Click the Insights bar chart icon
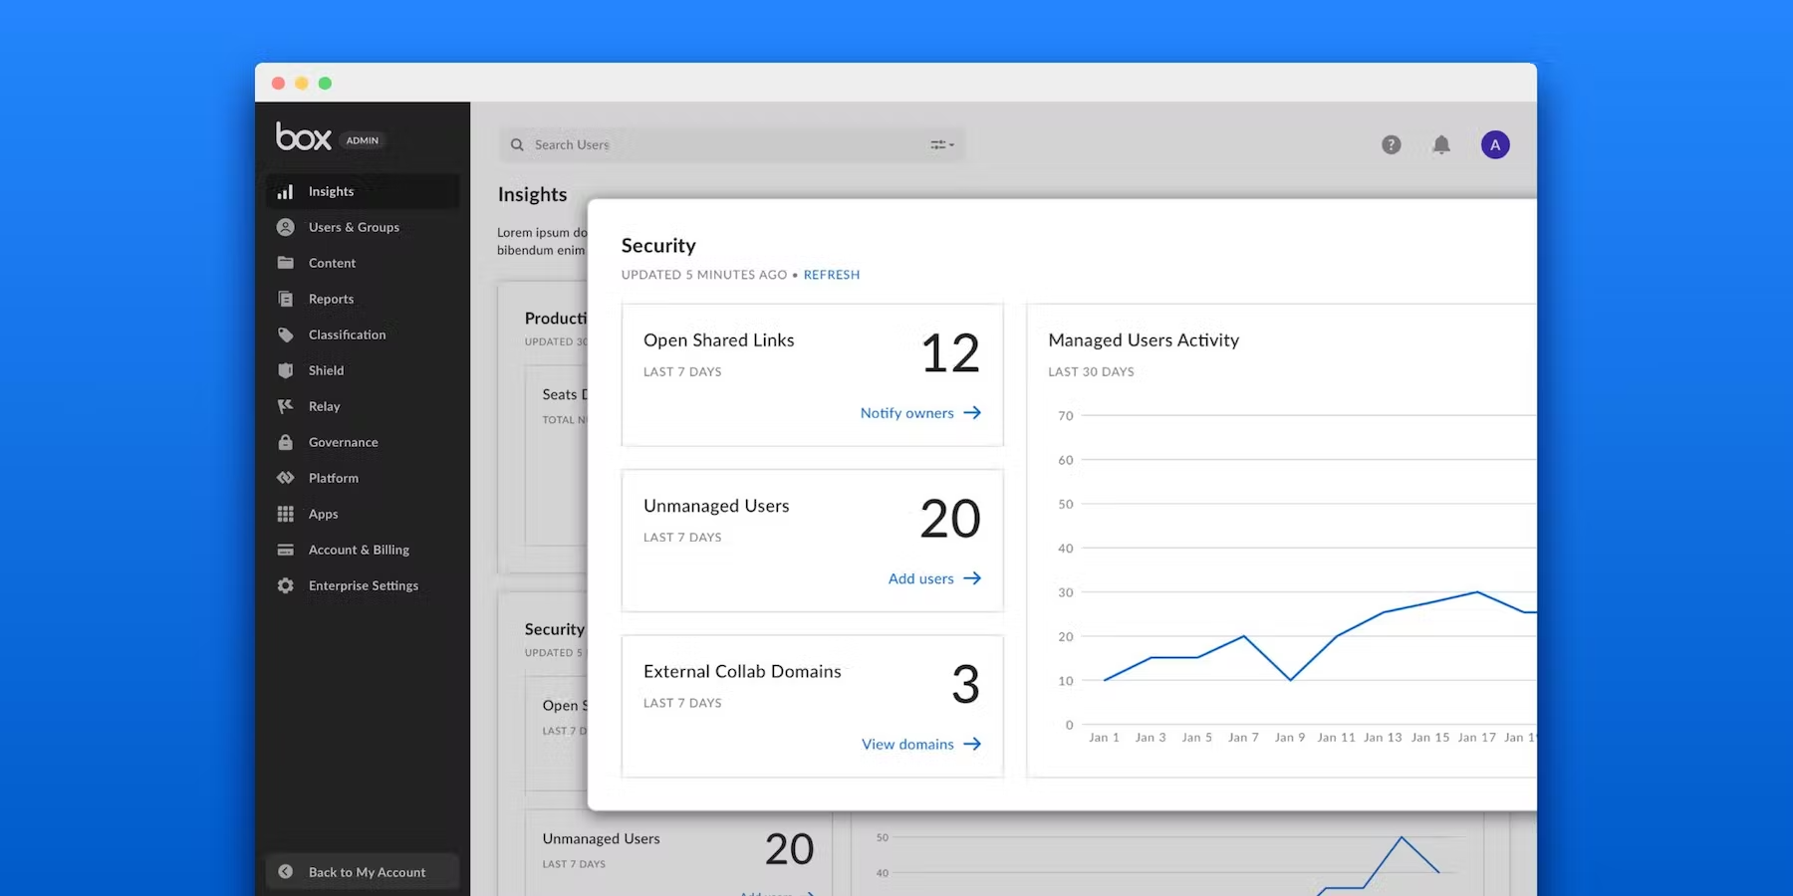 pos(285,191)
